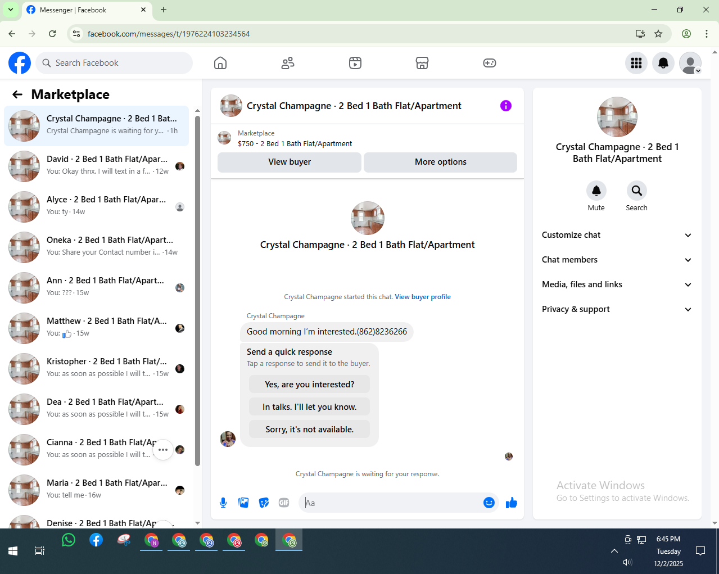Search within the conversation using the magnifier
This screenshot has height=574, width=719.
(x=637, y=191)
